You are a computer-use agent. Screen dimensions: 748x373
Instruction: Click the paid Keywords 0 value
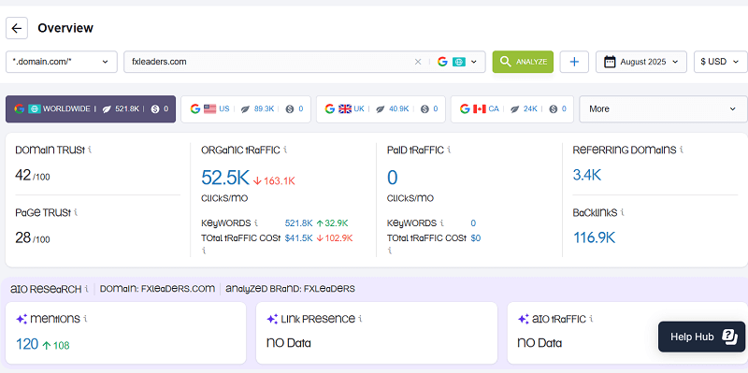coord(473,222)
